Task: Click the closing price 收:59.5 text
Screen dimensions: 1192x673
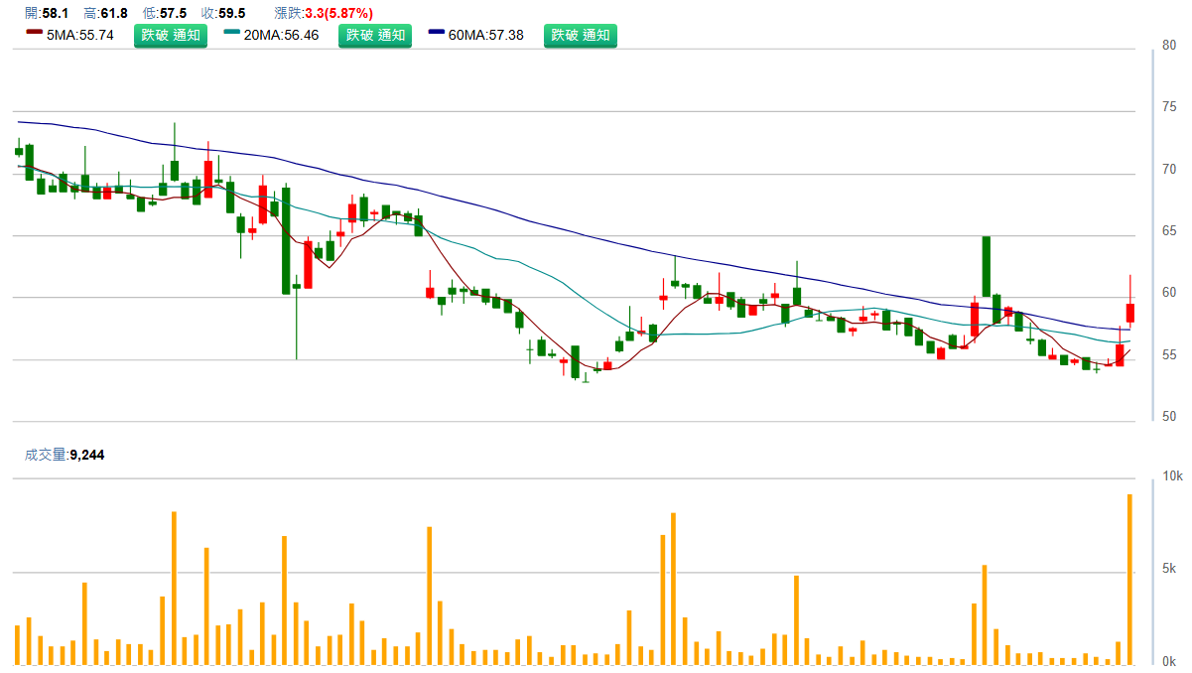Action: point(223,13)
